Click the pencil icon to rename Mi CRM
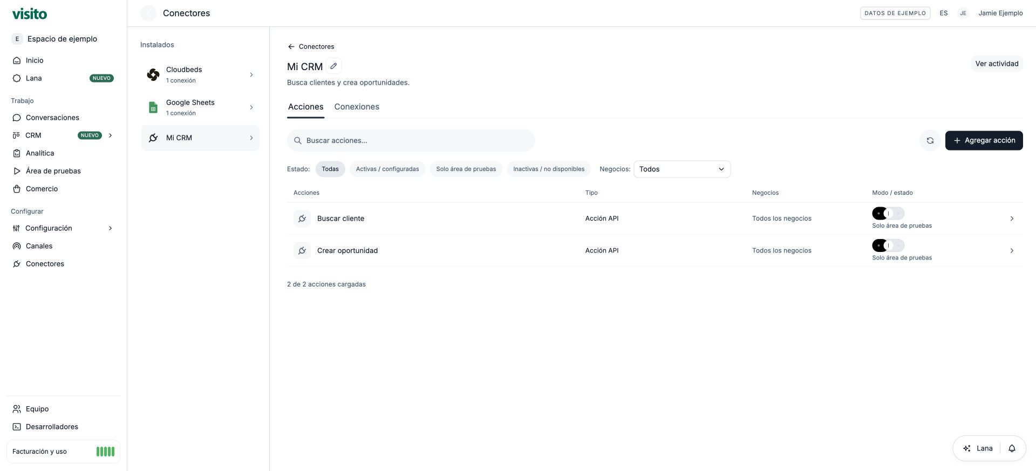1036x471 pixels. (334, 66)
